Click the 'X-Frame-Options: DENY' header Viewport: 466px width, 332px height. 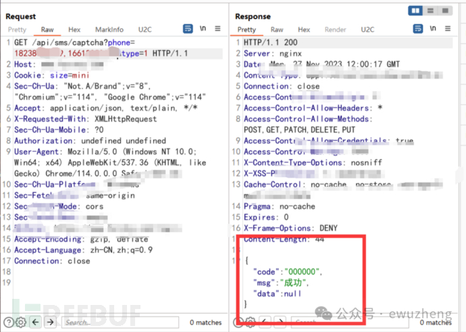290,228
